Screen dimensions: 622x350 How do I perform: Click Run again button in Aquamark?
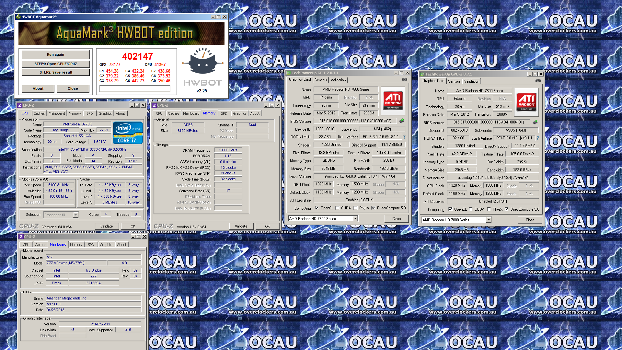point(55,54)
